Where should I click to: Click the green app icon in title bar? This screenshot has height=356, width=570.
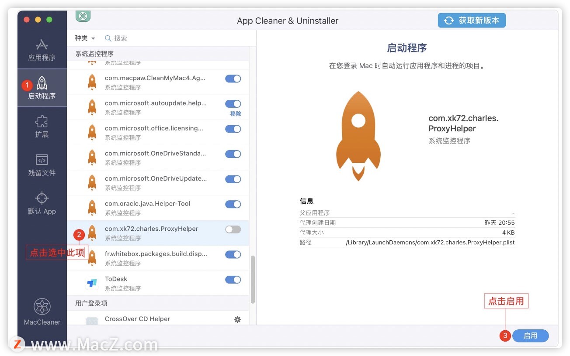83,16
